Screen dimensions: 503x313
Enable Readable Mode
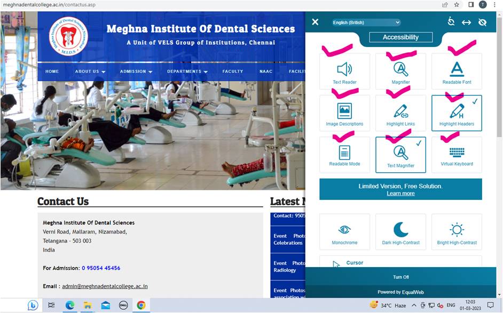tap(344, 155)
